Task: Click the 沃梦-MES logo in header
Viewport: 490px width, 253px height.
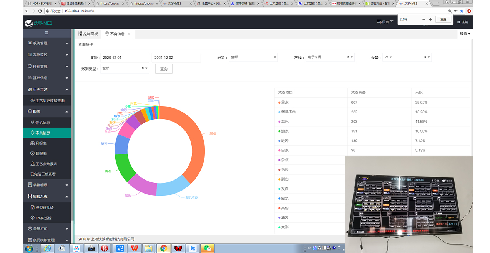Action: click(x=38, y=23)
